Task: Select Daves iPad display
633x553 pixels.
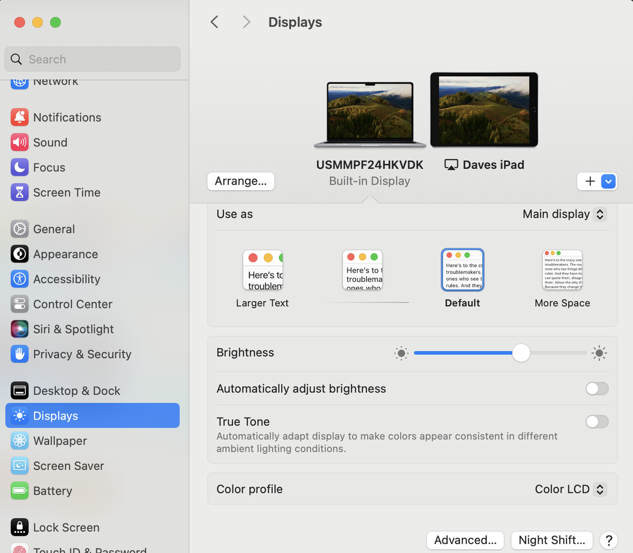Action: click(484, 109)
